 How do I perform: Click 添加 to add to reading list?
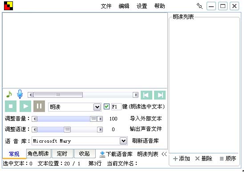[x=182, y=159]
